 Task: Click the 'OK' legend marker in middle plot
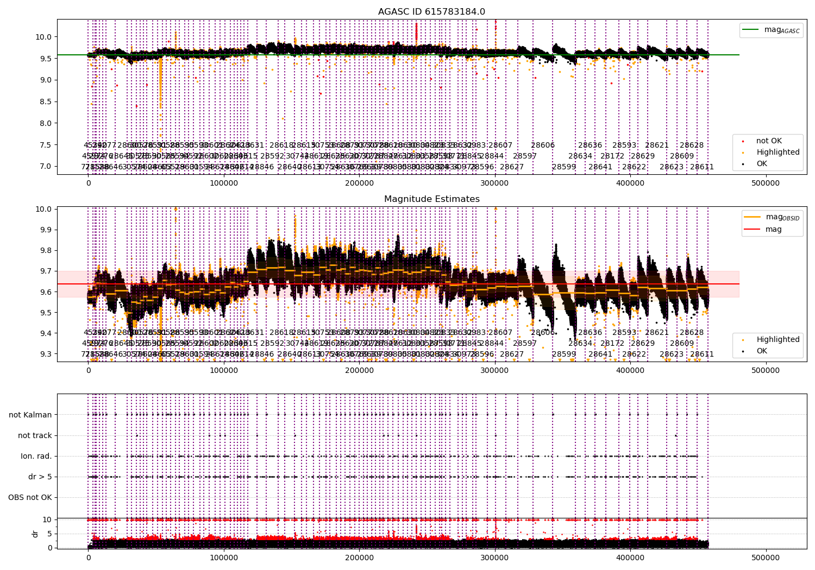click(743, 351)
